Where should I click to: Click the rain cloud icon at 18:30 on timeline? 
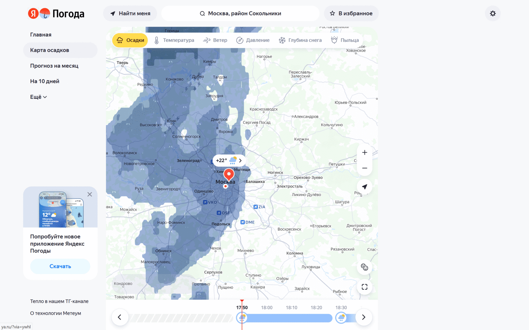click(x=341, y=318)
